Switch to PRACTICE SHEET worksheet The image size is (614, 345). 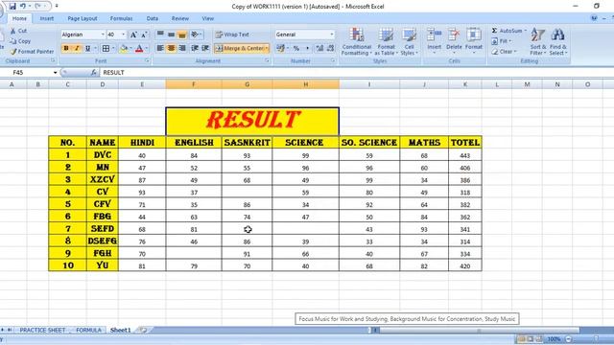pyautogui.click(x=42, y=330)
